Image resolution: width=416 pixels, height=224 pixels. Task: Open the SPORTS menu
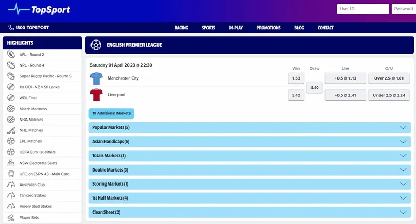click(209, 28)
